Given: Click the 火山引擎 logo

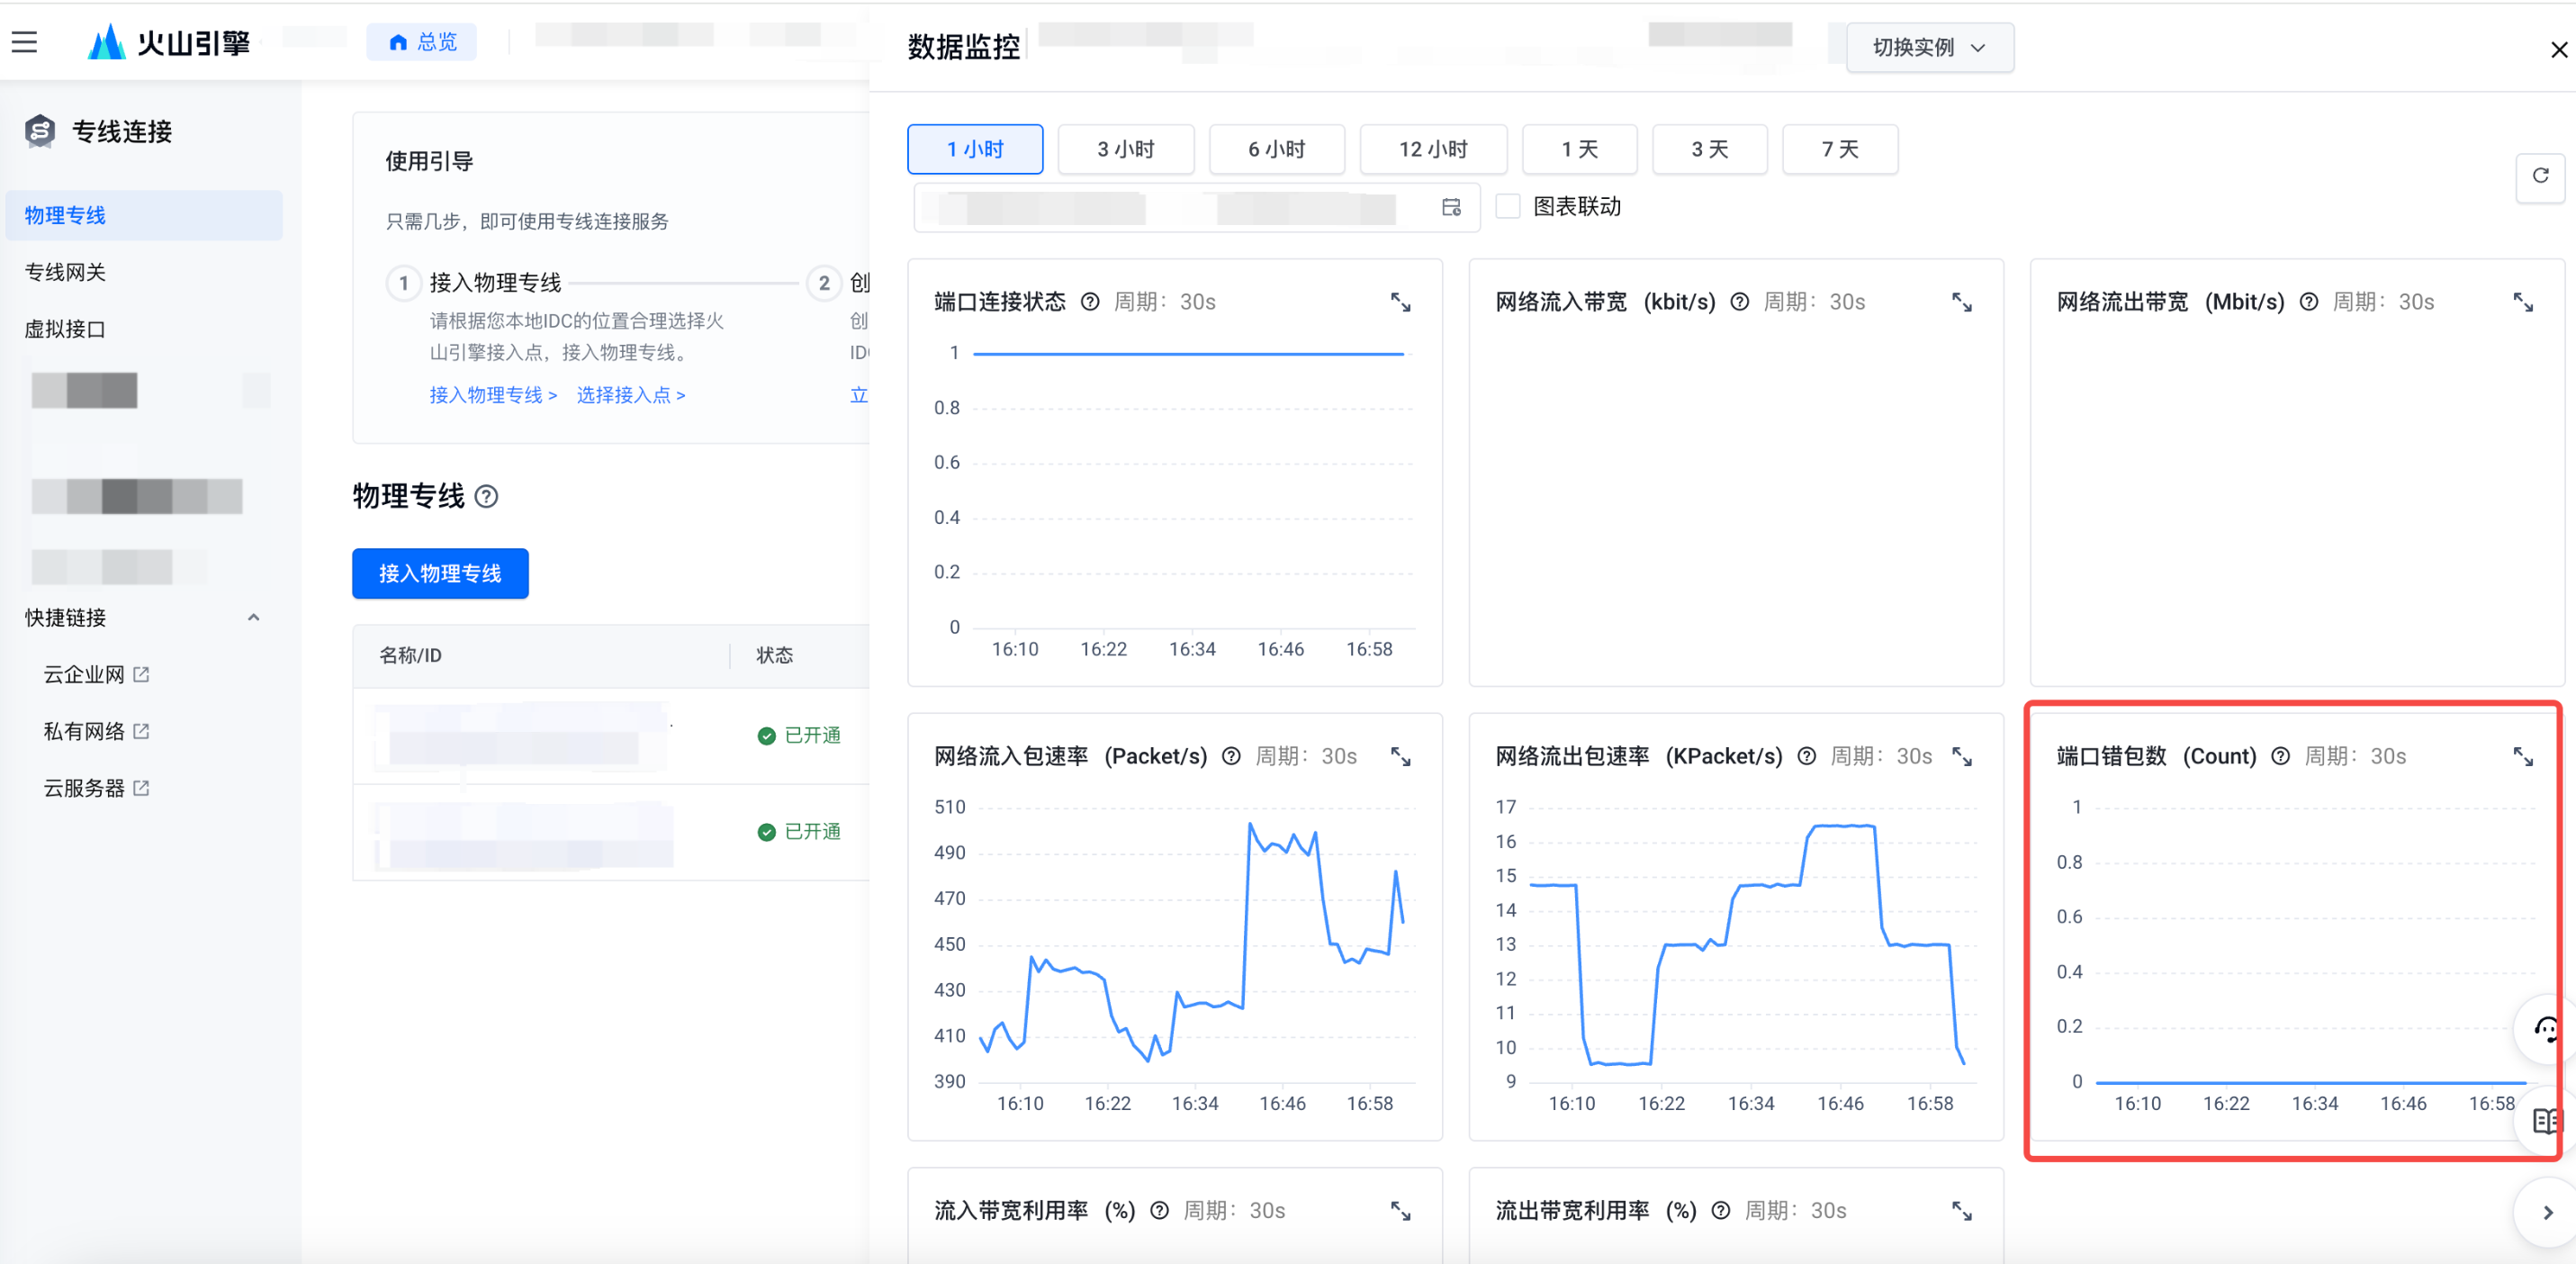Looking at the screenshot, I should (x=168, y=43).
